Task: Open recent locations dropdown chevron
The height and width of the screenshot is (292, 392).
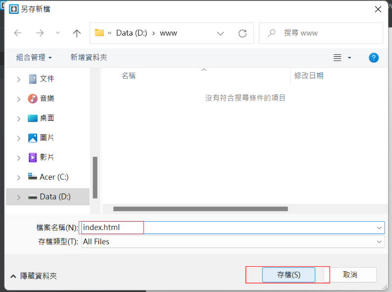Action: (58, 33)
